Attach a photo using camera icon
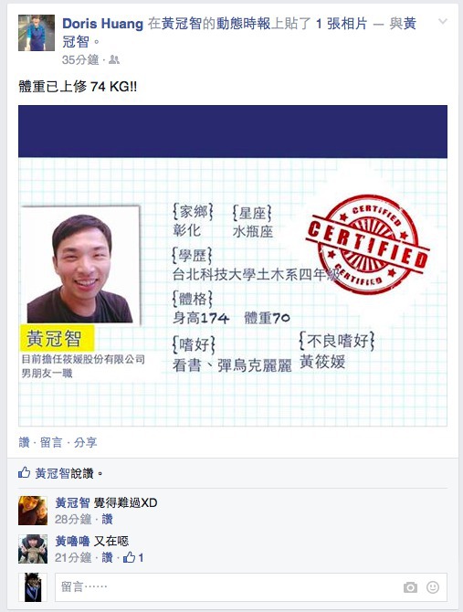Screen dimensions: 463x612 [x=410, y=587]
